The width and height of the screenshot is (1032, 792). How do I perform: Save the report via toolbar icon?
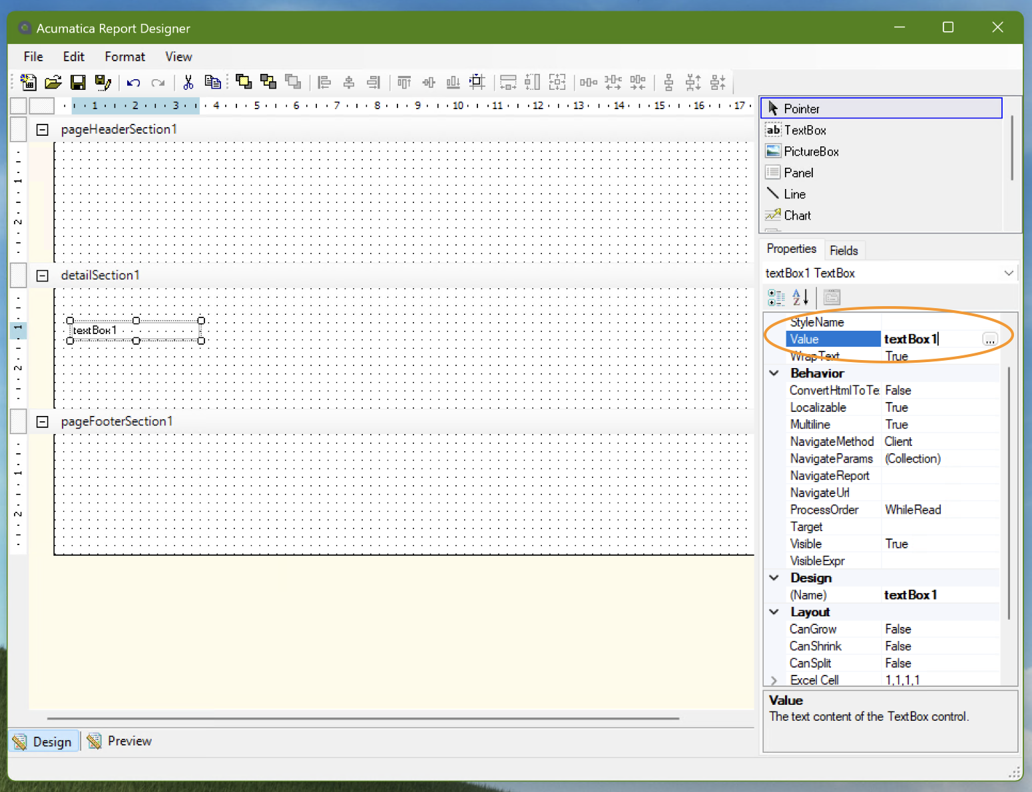click(x=78, y=82)
